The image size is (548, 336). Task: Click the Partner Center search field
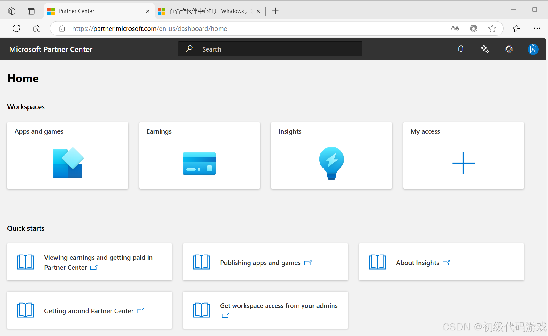(x=270, y=49)
